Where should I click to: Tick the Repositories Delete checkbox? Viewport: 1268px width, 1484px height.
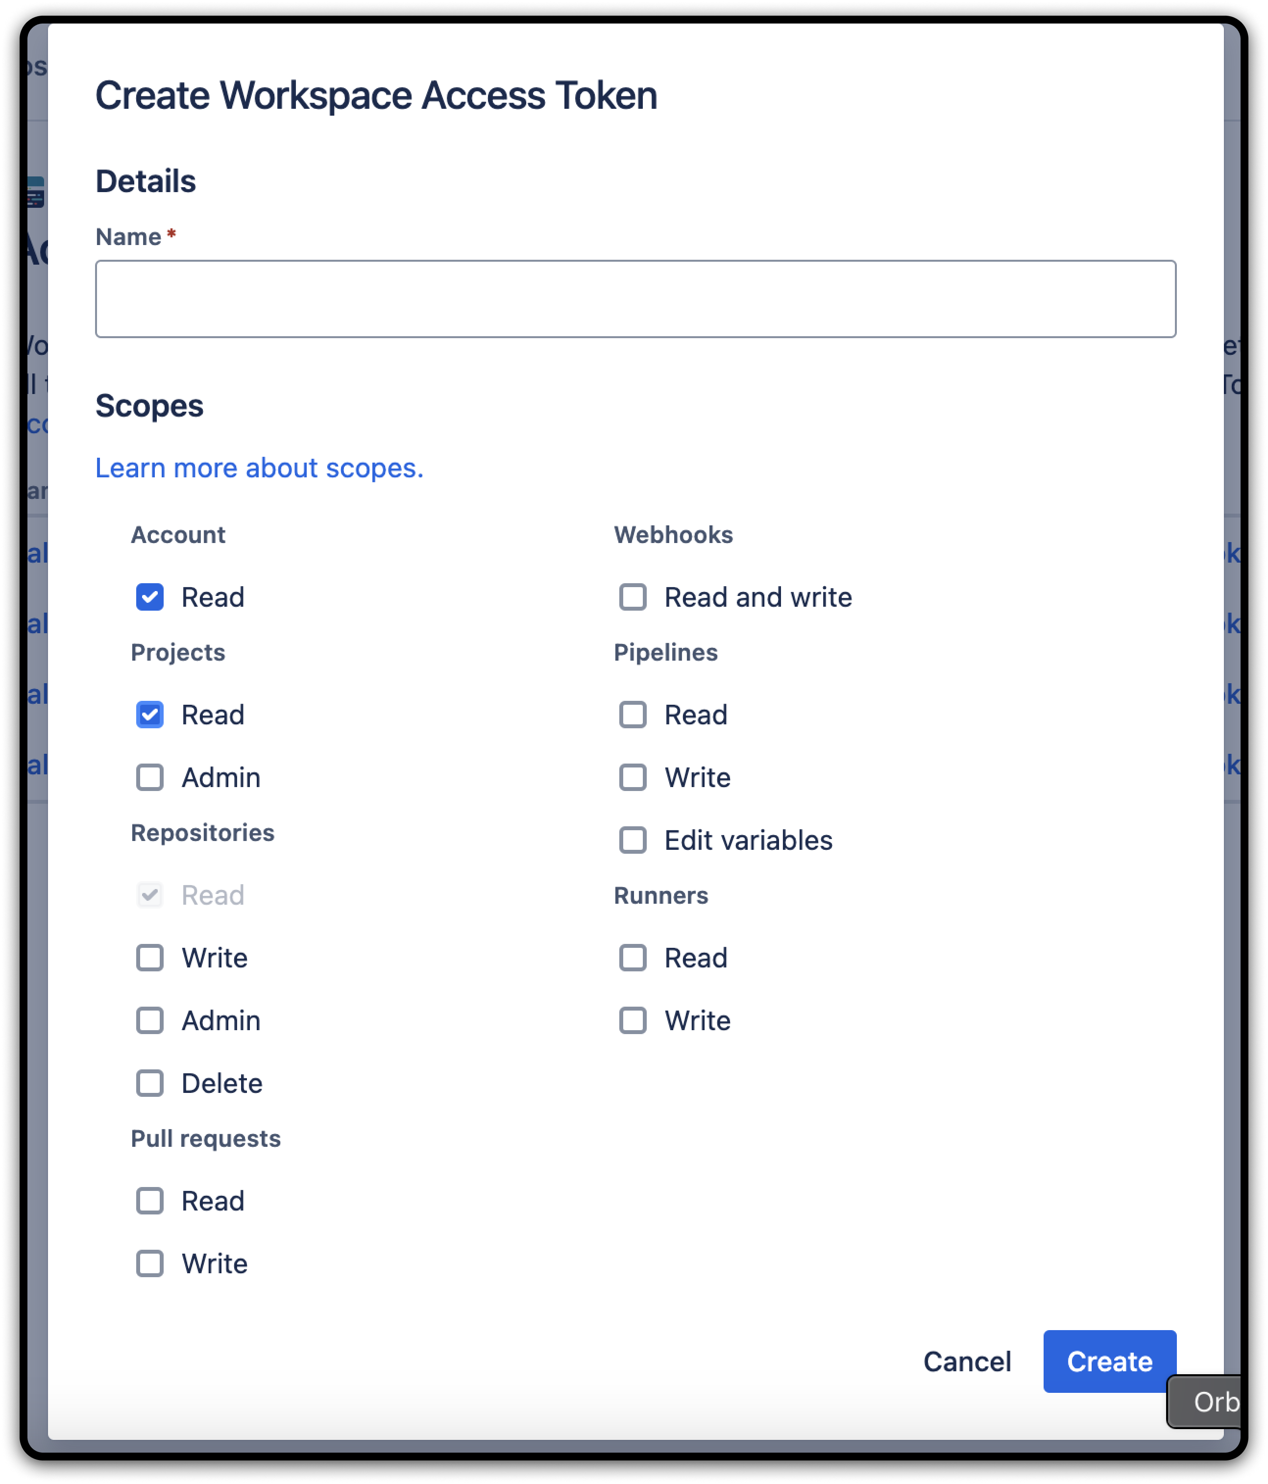click(x=149, y=1084)
